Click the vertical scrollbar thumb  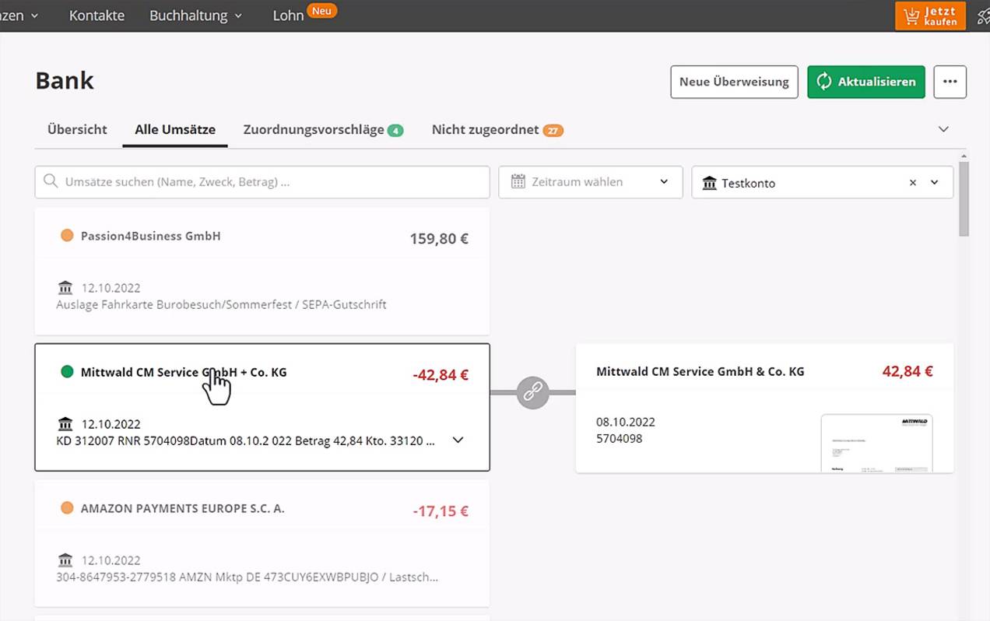click(964, 198)
